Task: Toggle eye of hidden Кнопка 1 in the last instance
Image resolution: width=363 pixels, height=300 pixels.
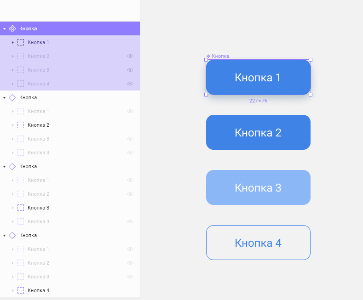Action: [130, 249]
